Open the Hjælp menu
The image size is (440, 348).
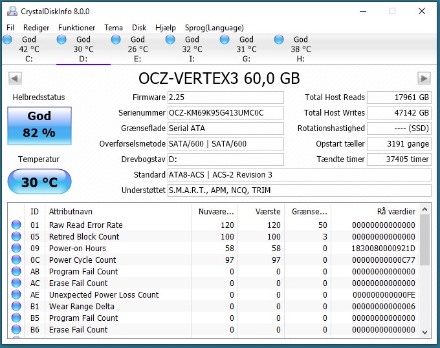(166, 28)
